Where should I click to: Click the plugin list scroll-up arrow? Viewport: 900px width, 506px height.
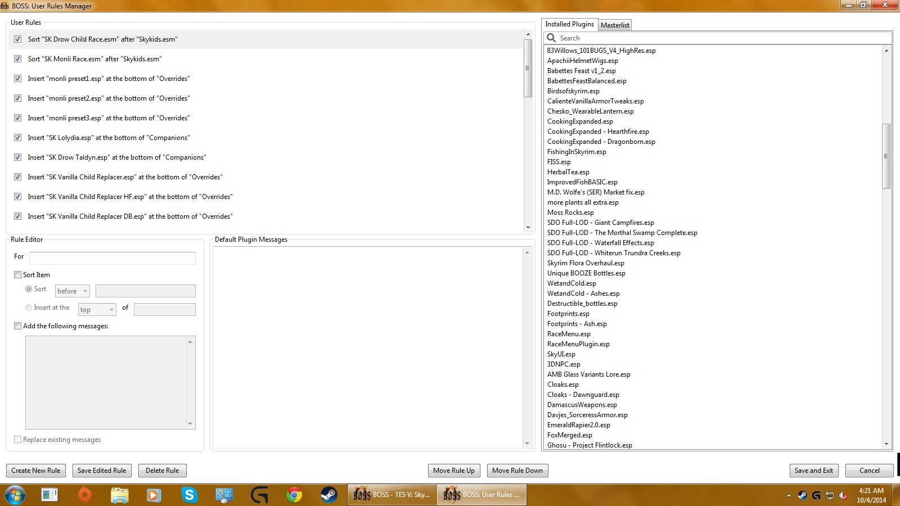pos(886,51)
